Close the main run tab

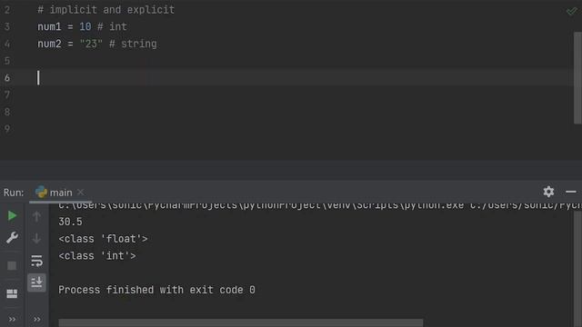click(80, 192)
